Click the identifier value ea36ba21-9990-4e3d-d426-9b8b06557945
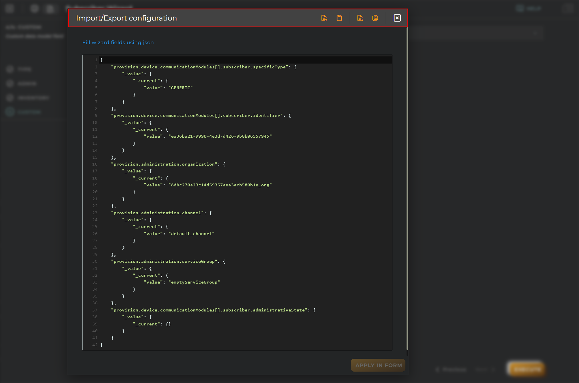Screen dimensions: 579x383 click(220, 136)
